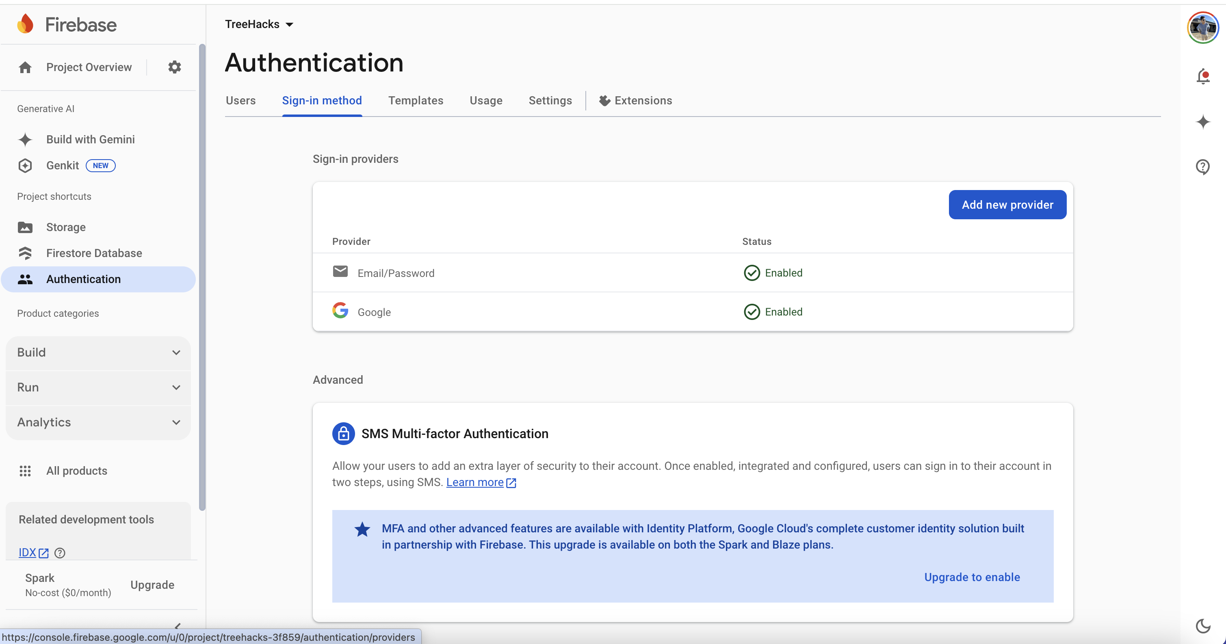The width and height of the screenshot is (1226, 644).
Task: Open TreeHacks project selector dropdown
Action: click(259, 24)
